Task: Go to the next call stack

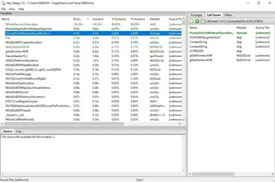Action: point(197,21)
